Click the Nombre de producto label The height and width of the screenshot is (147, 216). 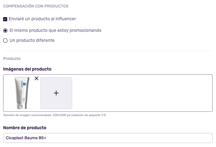point(25,128)
